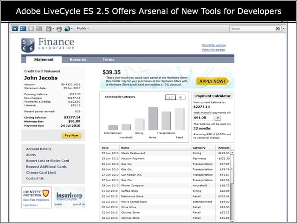Click the Learn More link in Identity Protection ad

[30, 205]
